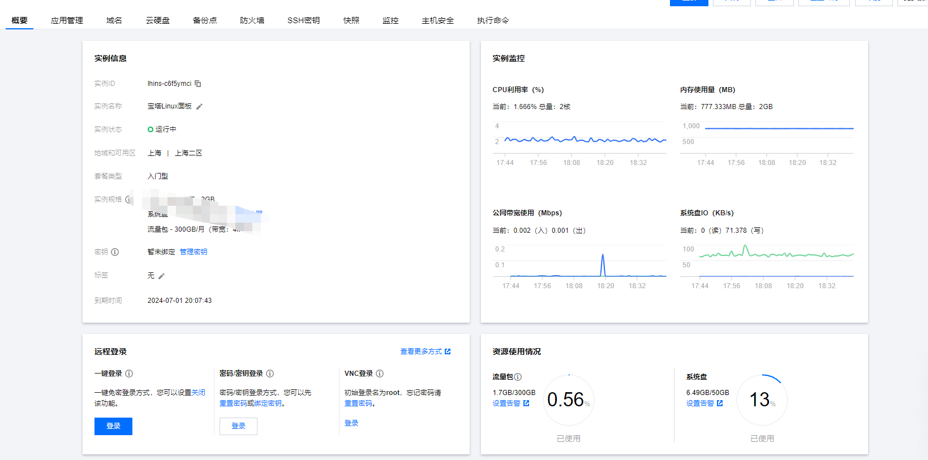This screenshot has width=928, height=460.
Task: Click the 公网带宽使用 chart spike
Action: (603, 264)
